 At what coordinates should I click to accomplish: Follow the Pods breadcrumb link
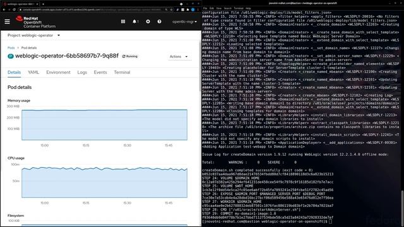click(x=11, y=48)
